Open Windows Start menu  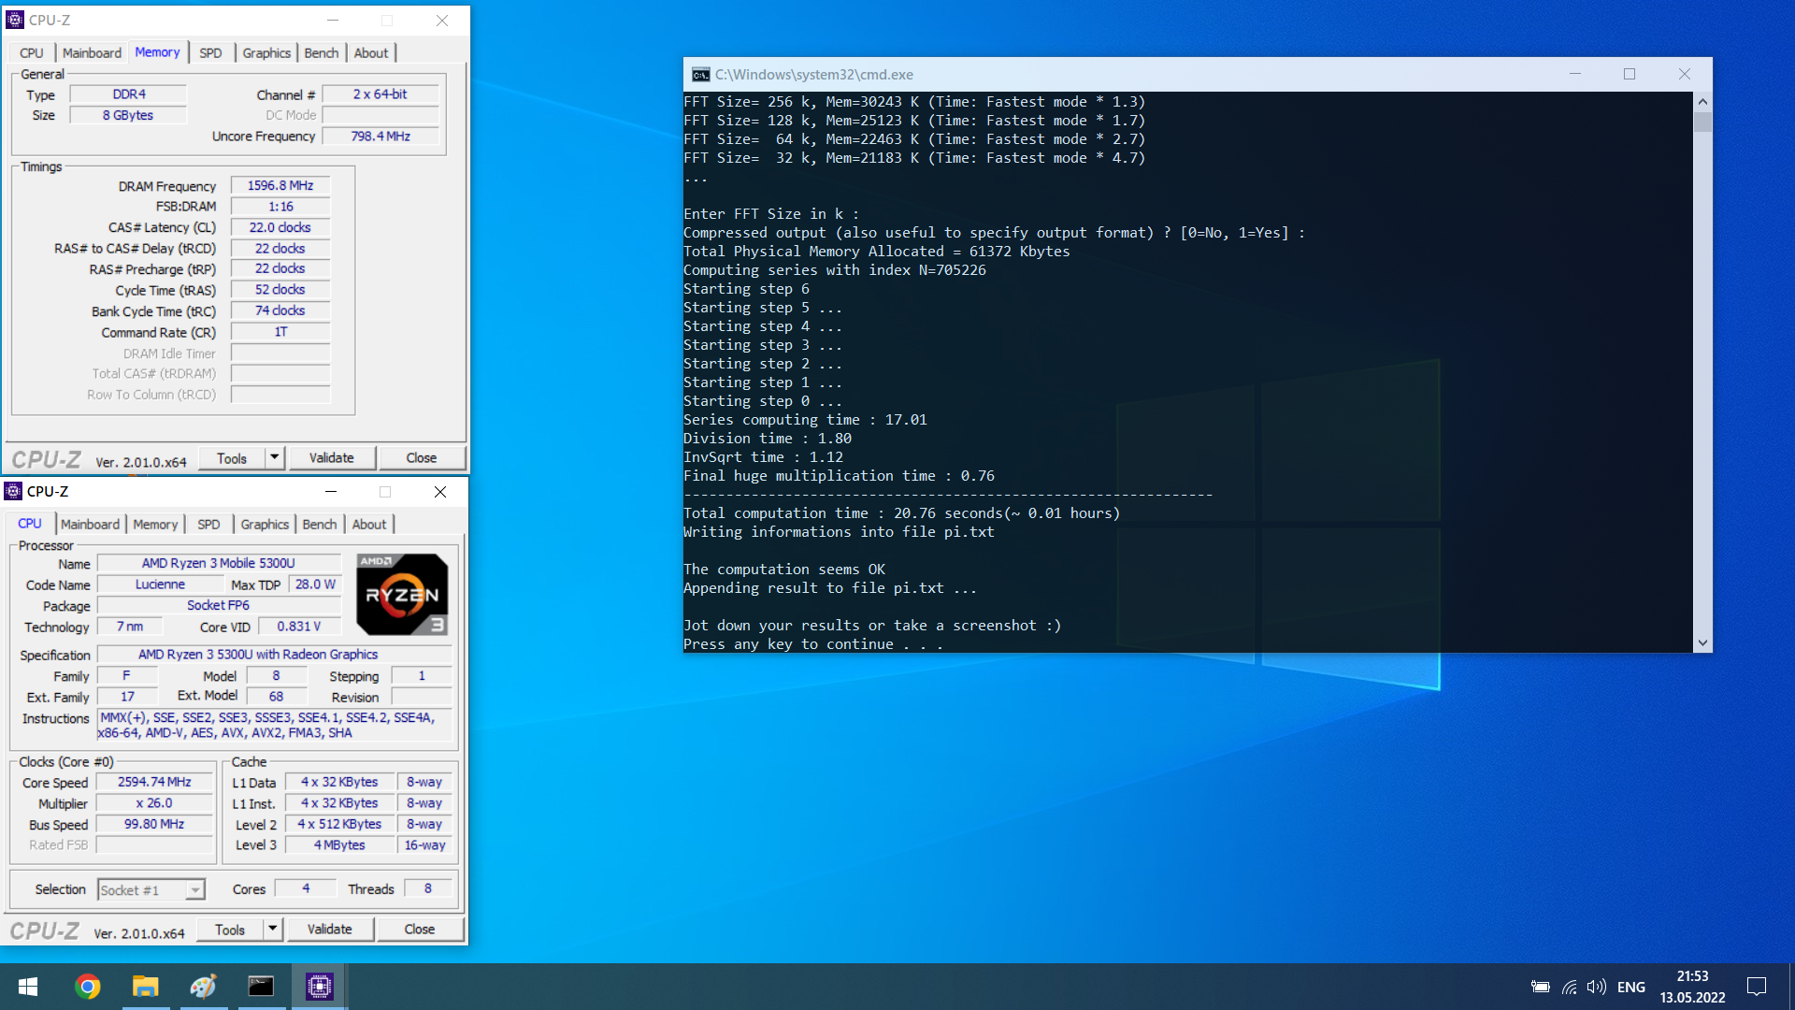pos(28,987)
